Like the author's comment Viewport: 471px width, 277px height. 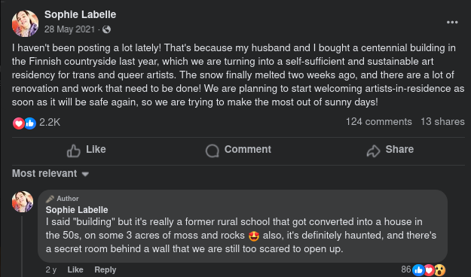click(x=75, y=269)
